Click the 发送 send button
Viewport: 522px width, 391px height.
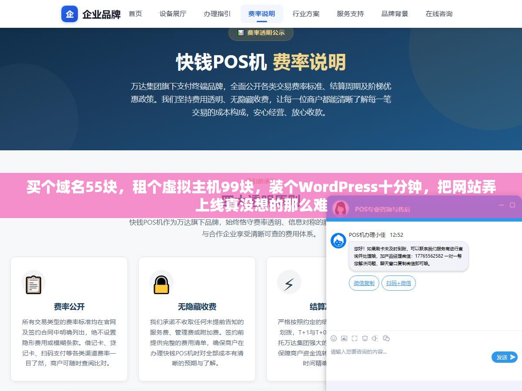tap(505, 357)
